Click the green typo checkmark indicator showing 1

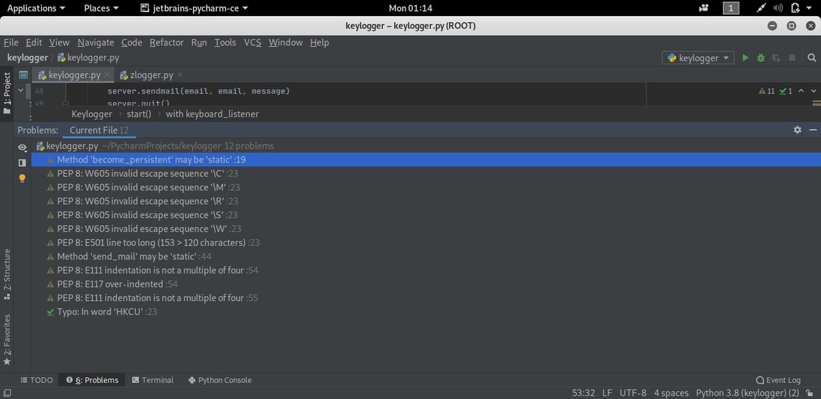tap(786, 91)
